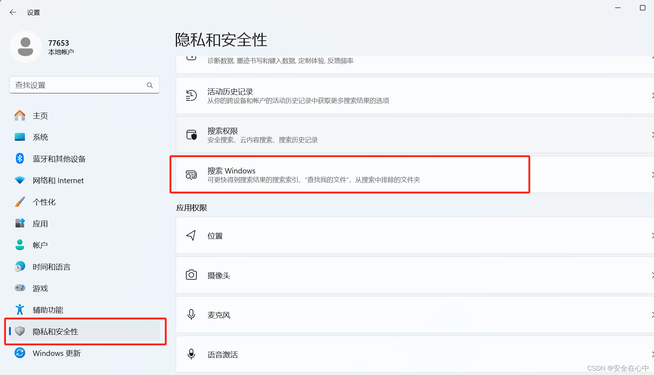Select 隐私和安全性 in sidebar

coord(85,331)
